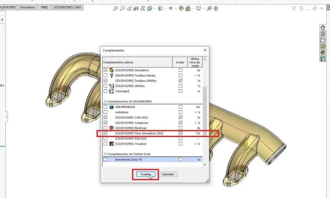330x198 pixels.
Task: Click the Hide/Show Items eye icon
Action: coord(171,8)
